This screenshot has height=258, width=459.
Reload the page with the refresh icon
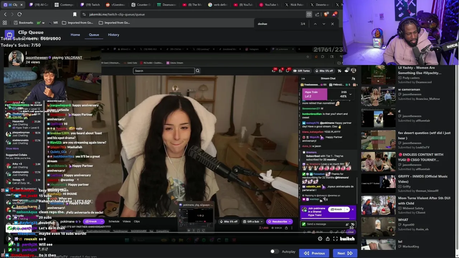(19, 14)
